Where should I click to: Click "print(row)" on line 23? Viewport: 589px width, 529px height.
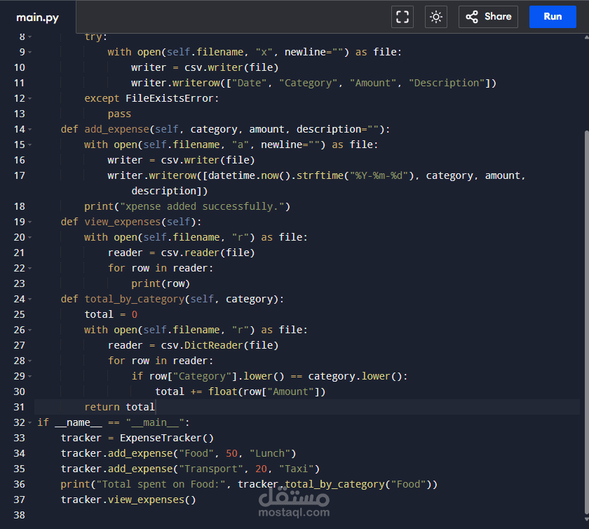[161, 284]
